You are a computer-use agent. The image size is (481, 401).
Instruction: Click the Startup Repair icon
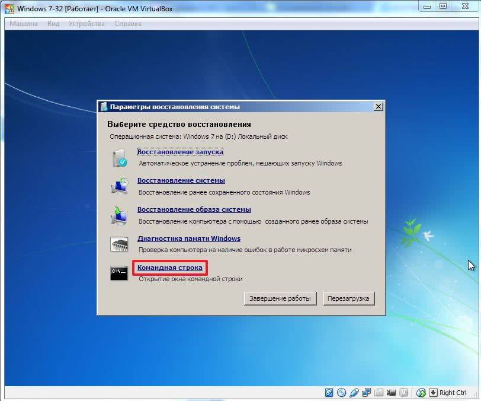point(118,158)
